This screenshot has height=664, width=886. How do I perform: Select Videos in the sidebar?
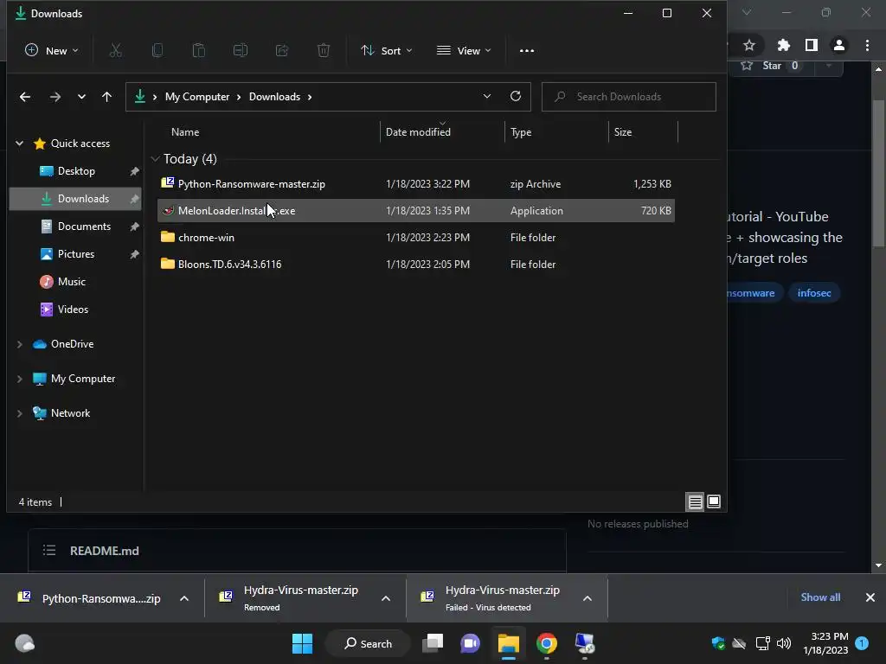tap(74, 310)
